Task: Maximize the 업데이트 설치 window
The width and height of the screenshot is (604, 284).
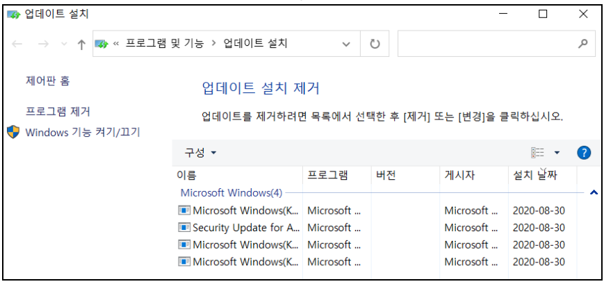Action: coord(543,15)
